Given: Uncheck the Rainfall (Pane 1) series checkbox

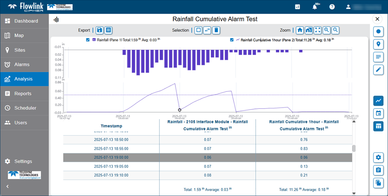Looking at the screenshot, I should [x=88, y=40].
